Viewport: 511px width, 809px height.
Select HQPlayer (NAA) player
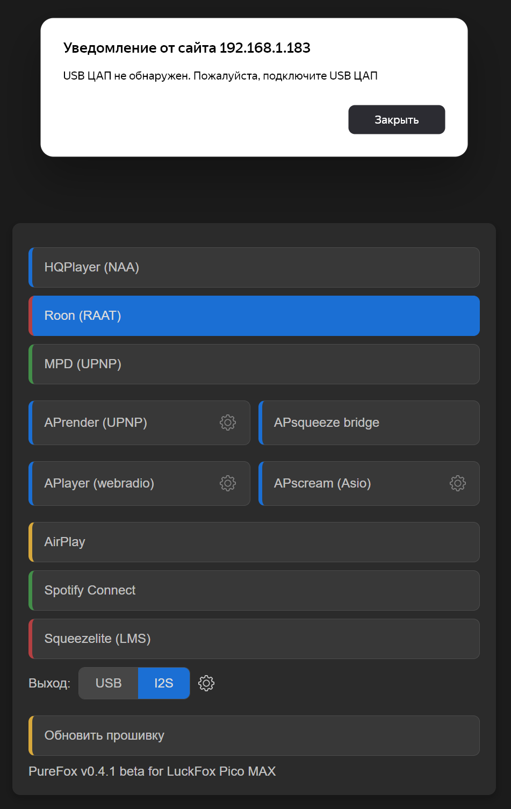click(254, 267)
